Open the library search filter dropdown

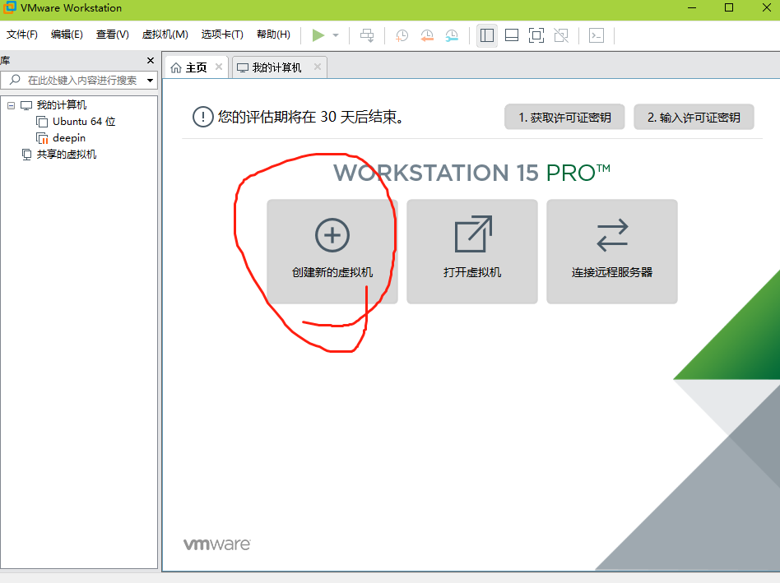tap(150, 80)
